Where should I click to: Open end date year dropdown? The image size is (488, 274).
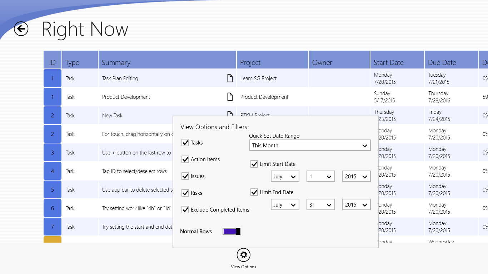(x=356, y=205)
